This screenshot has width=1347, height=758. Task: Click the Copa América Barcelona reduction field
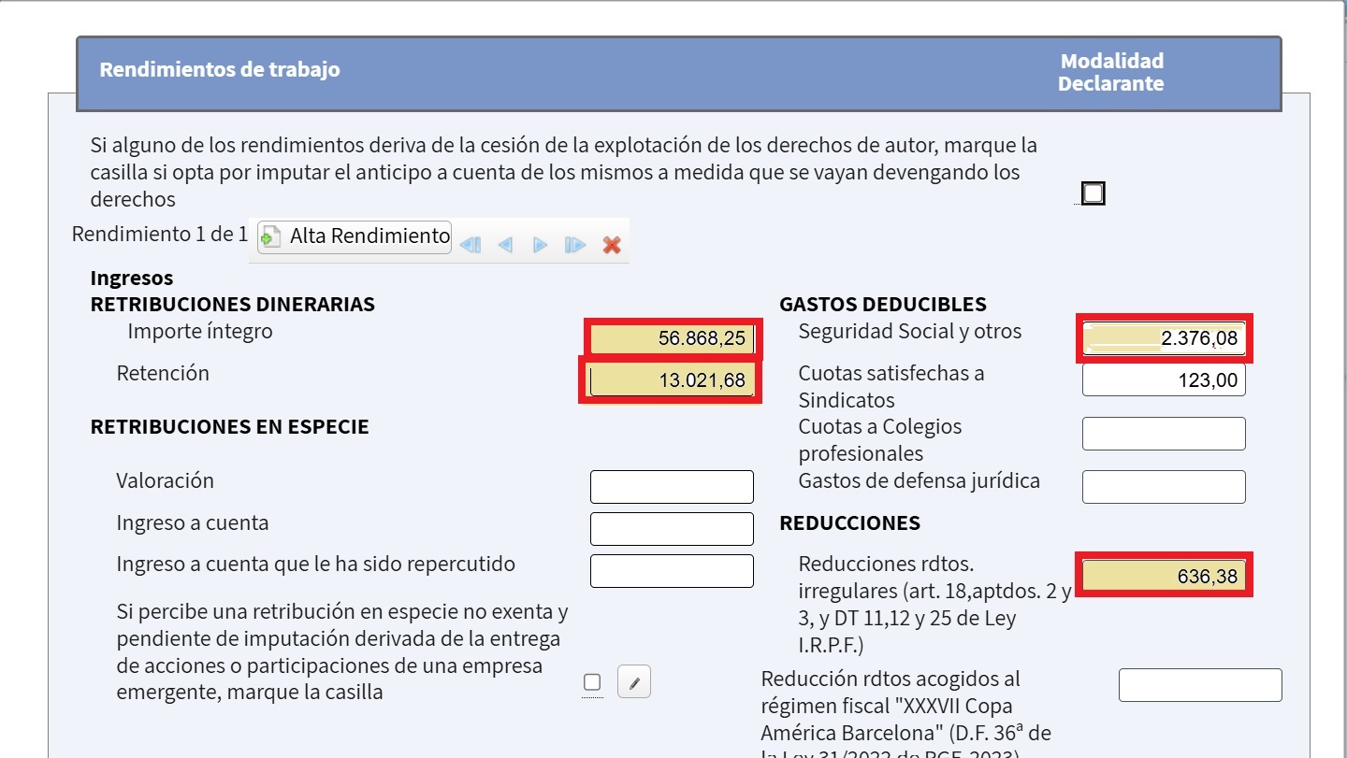1200,685
